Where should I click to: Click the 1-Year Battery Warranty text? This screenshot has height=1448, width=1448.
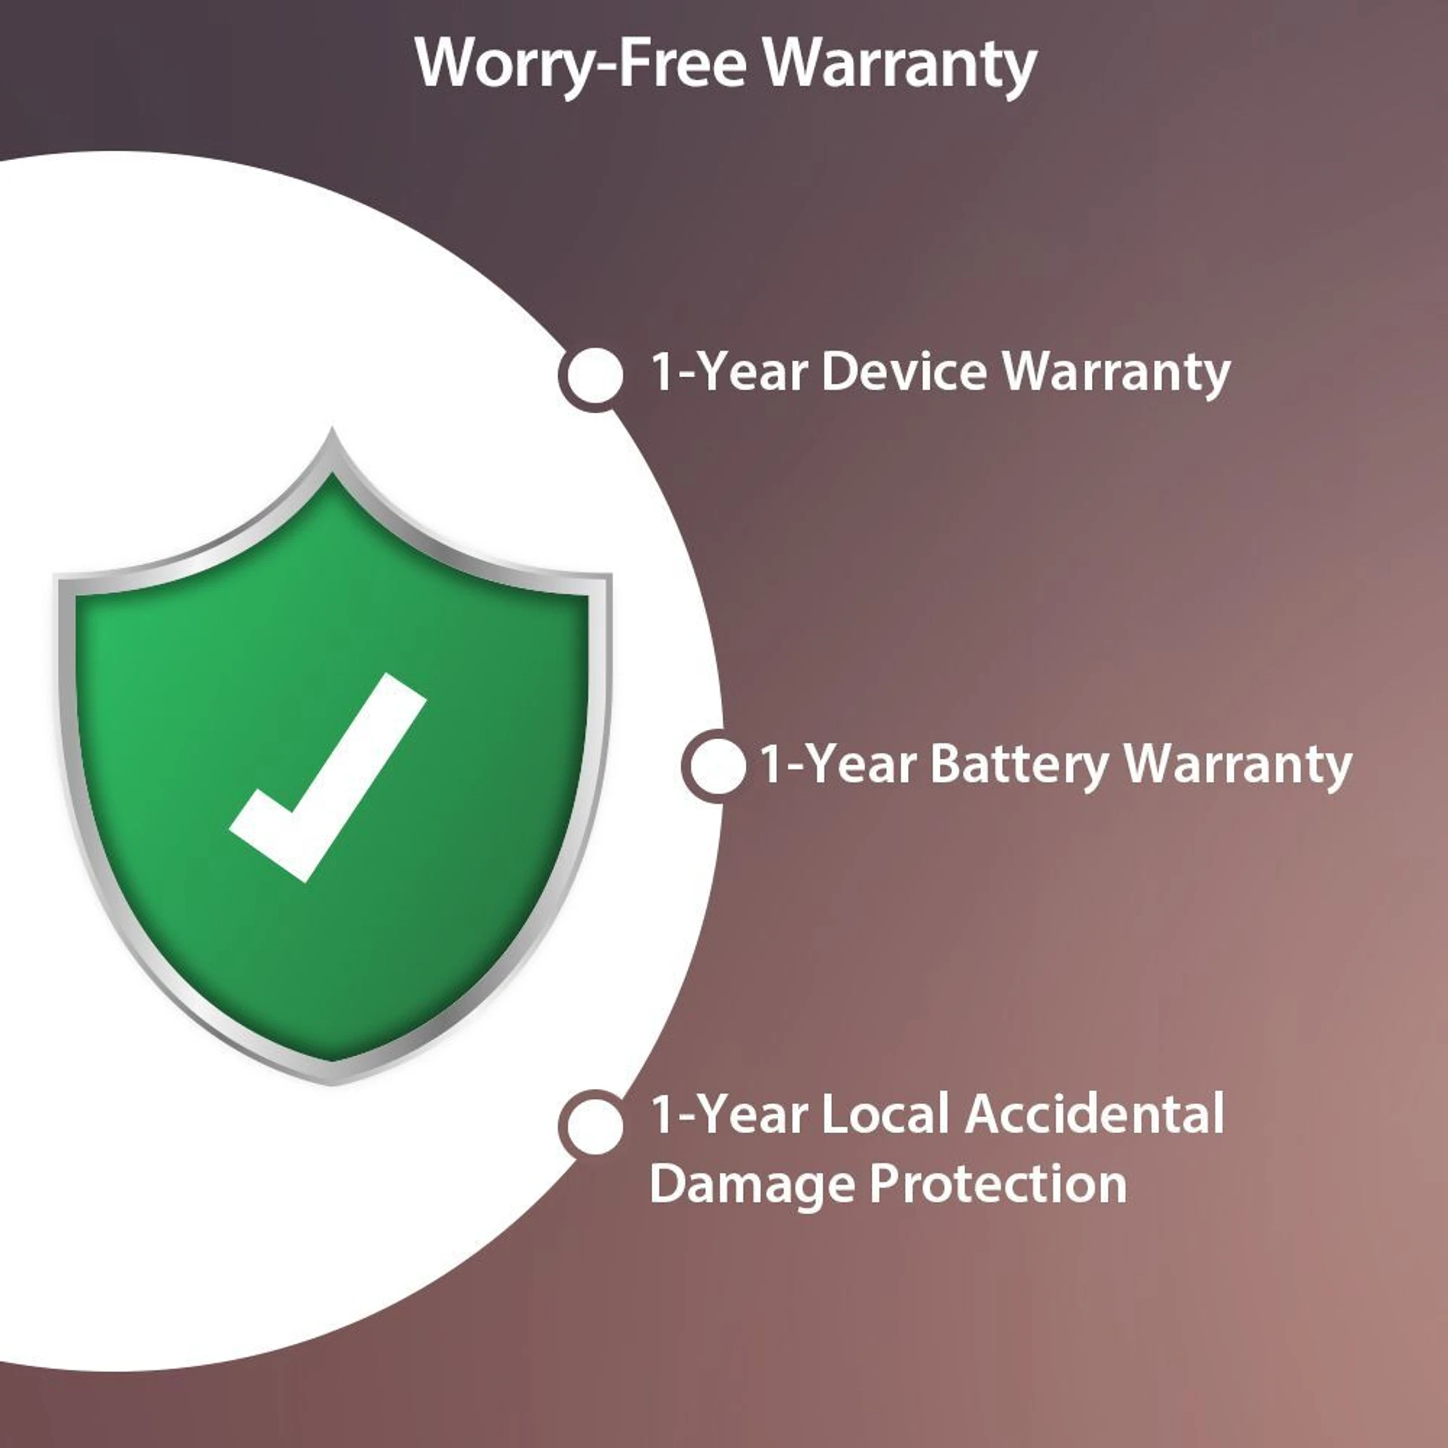1054,765
